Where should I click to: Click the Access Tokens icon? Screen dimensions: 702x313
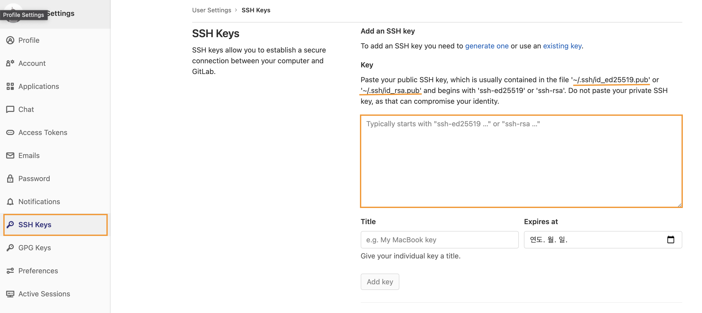tap(10, 132)
